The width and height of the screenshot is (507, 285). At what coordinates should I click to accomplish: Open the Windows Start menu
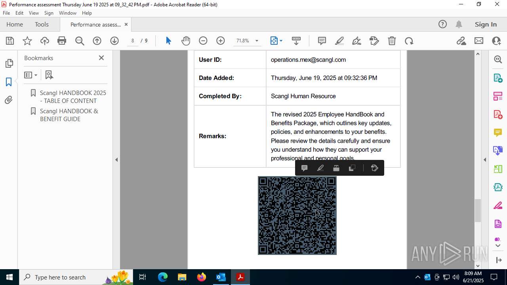click(x=10, y=277)
